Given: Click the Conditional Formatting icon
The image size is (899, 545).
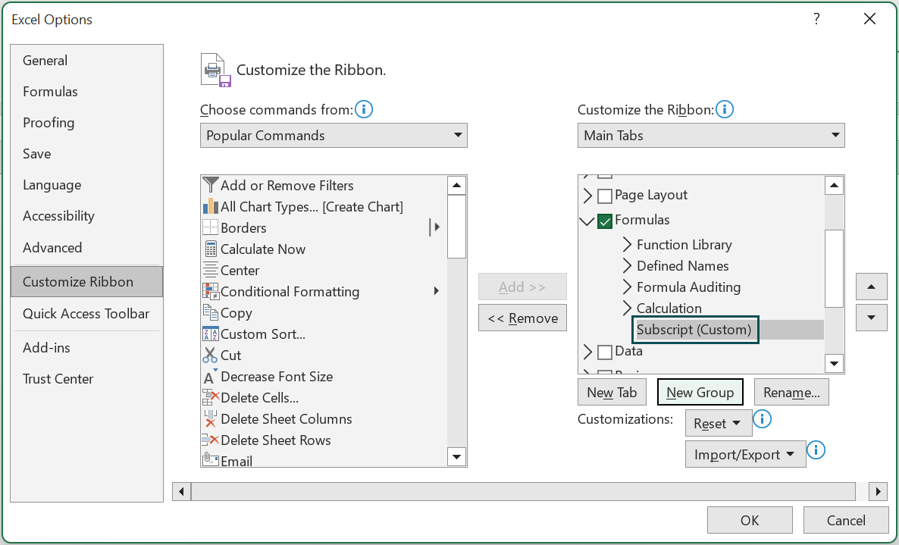Looking at the screenshot, I should 211,291.
